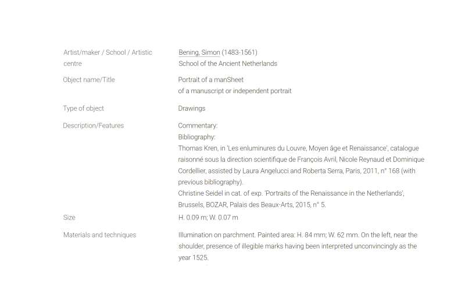Click the "year 1525." text
The image size is (465, 294).
click(x=194, y=258)
